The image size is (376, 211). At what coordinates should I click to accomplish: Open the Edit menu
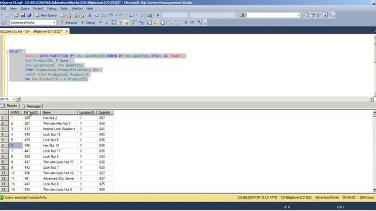[x=4, y=8]
